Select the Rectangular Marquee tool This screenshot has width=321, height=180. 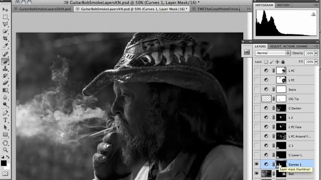(6, 17)
